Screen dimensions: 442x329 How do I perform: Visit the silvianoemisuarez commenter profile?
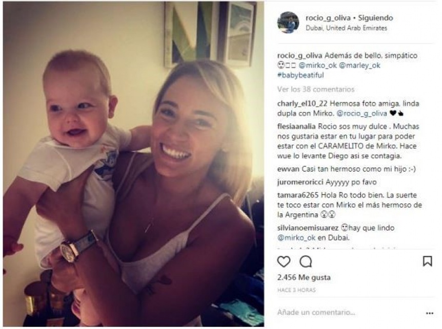(308, 228)
